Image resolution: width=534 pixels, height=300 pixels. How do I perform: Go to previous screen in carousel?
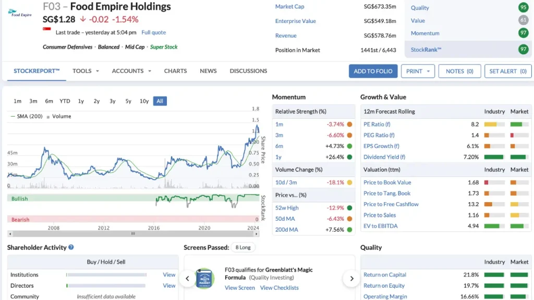click(187, 279)
